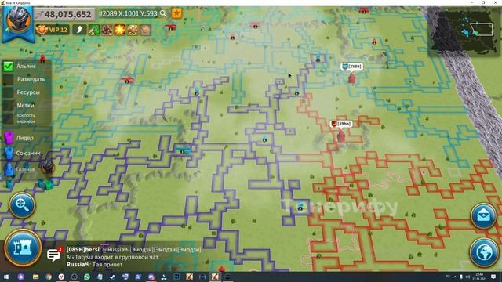Click the orange explosion buff icon

pyautogui.click(x=120, y=30)
